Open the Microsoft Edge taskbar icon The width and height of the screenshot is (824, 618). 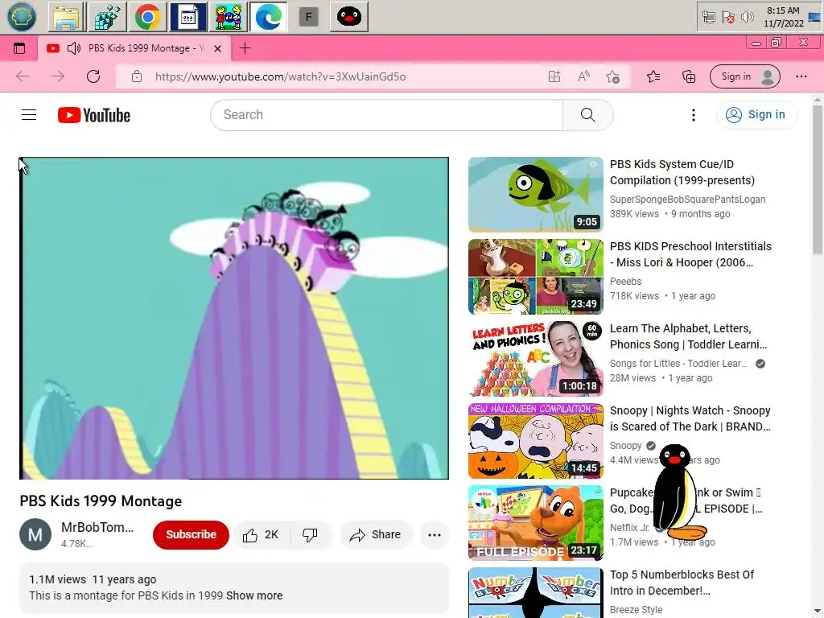click(x=269, y=17)
